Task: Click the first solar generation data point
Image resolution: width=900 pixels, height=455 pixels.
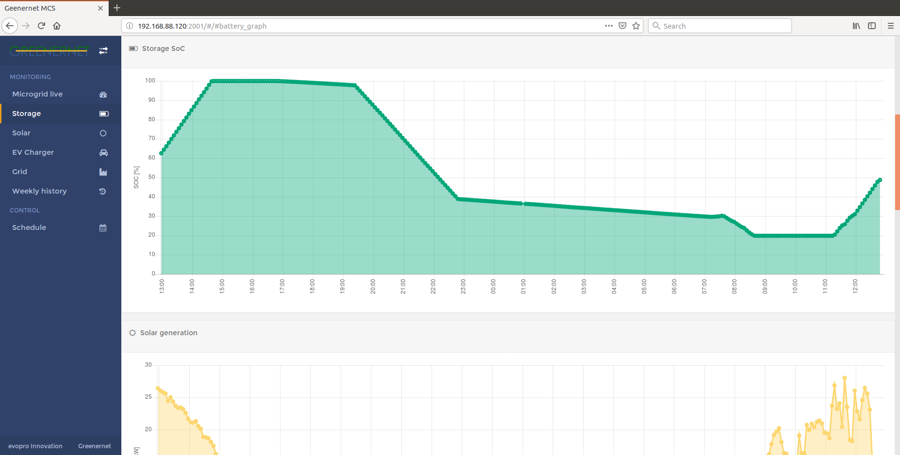Action: point(158,388)
